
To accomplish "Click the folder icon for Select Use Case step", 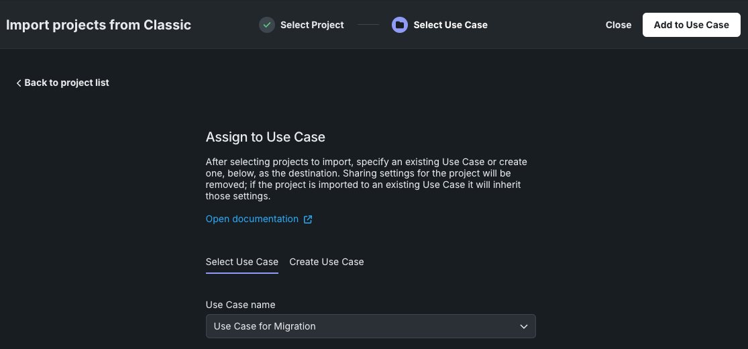I will pos(400,25).
